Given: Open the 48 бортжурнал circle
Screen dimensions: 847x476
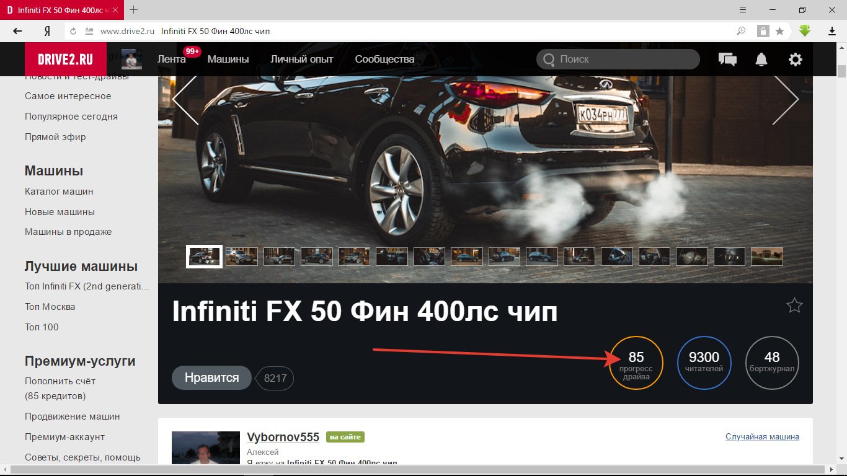Looking at the screenshot, I should point(772,363).
